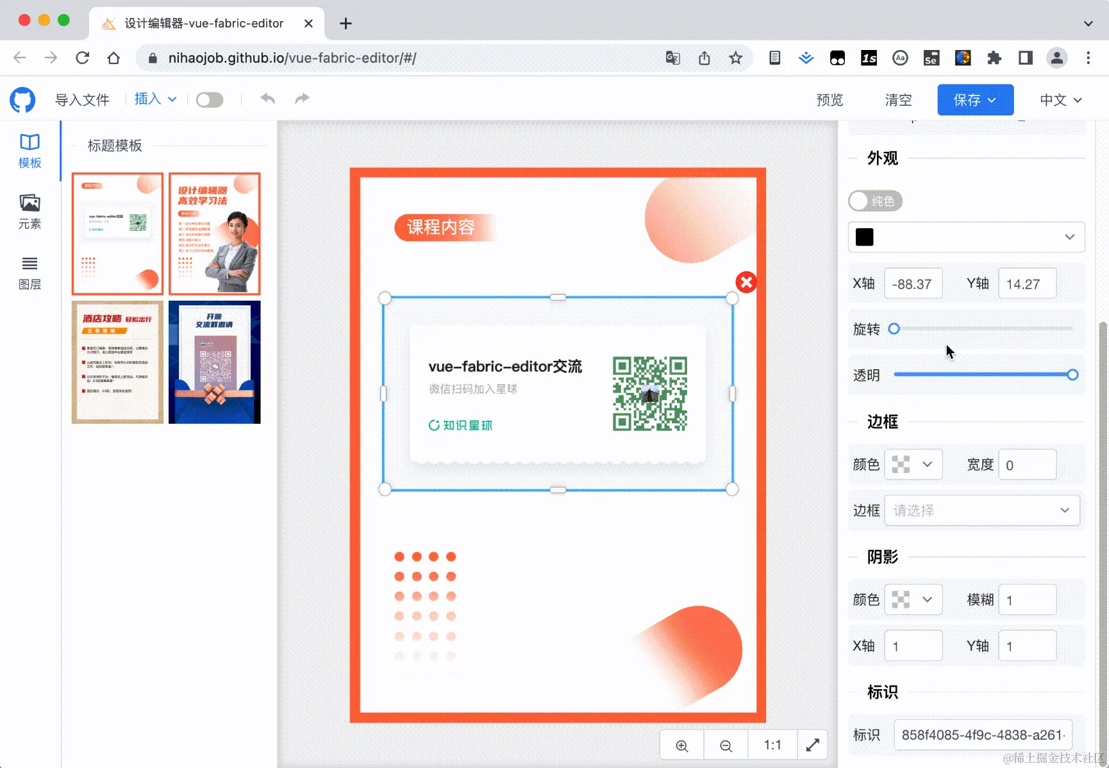Click the 透明 opacity slider handle
The height and width of the screenshot is (768, 1109).
pyautogui.click(x=1072, y=375)
